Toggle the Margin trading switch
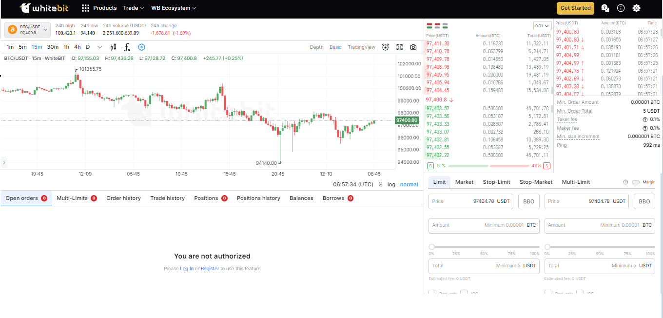 pyautogui.click(x=636, y=182)
